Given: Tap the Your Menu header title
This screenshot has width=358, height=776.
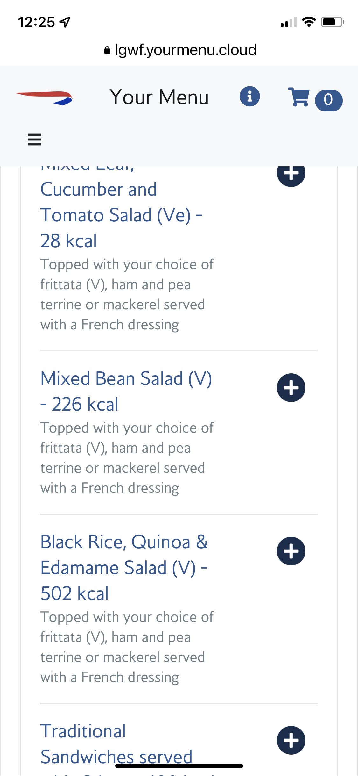Looking at the screenshot, I should pos(159,97).
